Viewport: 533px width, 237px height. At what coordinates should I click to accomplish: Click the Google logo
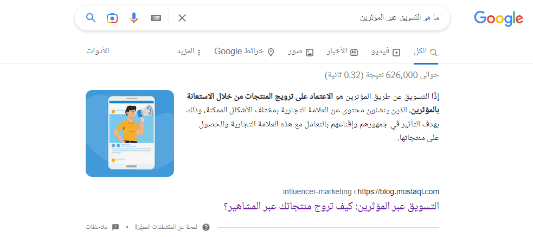click(498, 18)
